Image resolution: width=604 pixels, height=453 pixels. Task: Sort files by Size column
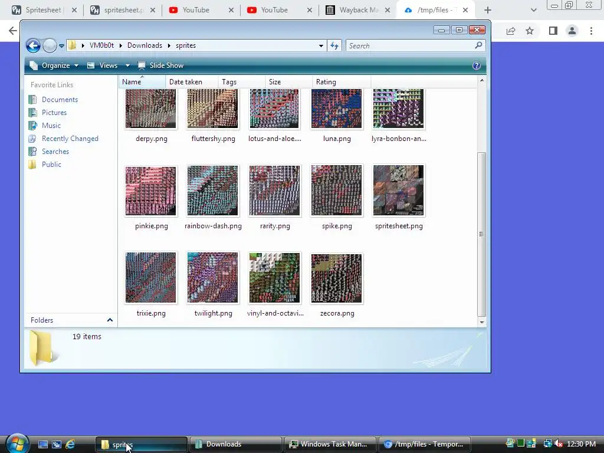click(x=289, y=81)
